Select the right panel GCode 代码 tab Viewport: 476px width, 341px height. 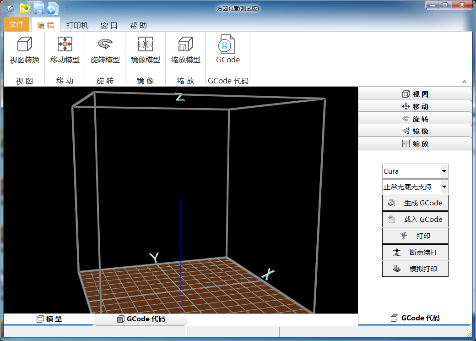click(x=415, y=318)
